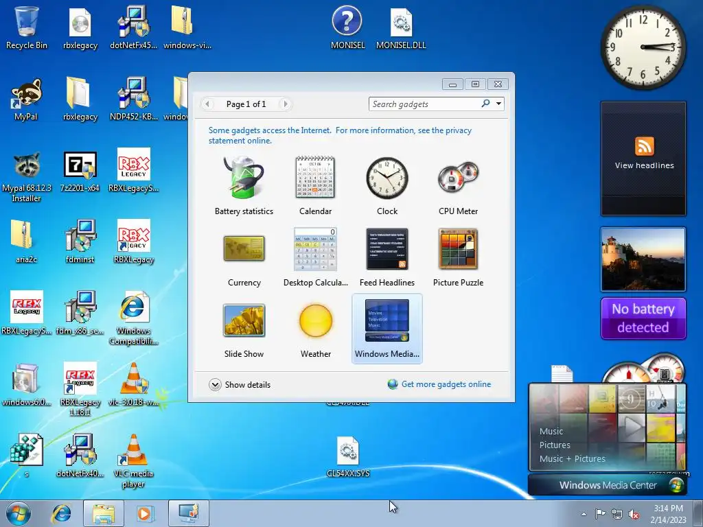
Task: Click the No battery detected gadget
Action: (643, 318)
